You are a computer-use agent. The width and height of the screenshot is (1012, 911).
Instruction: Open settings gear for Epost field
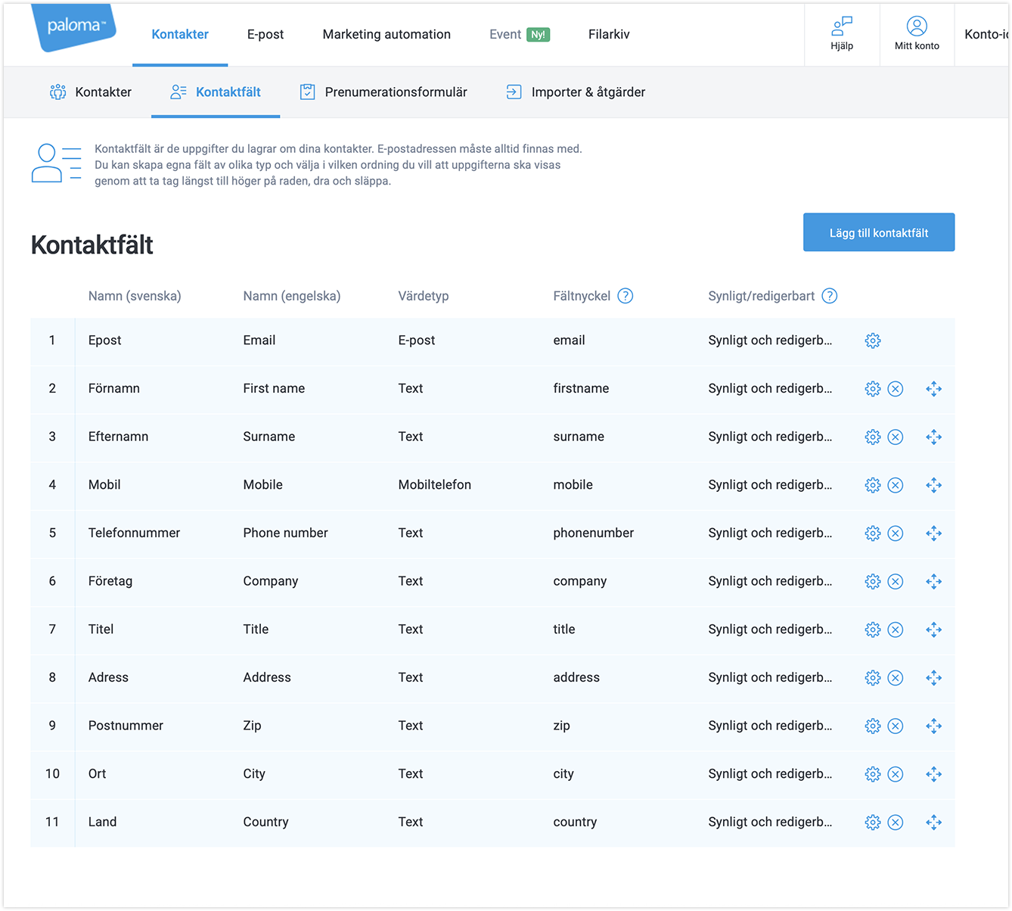click(x=872, y=340)
